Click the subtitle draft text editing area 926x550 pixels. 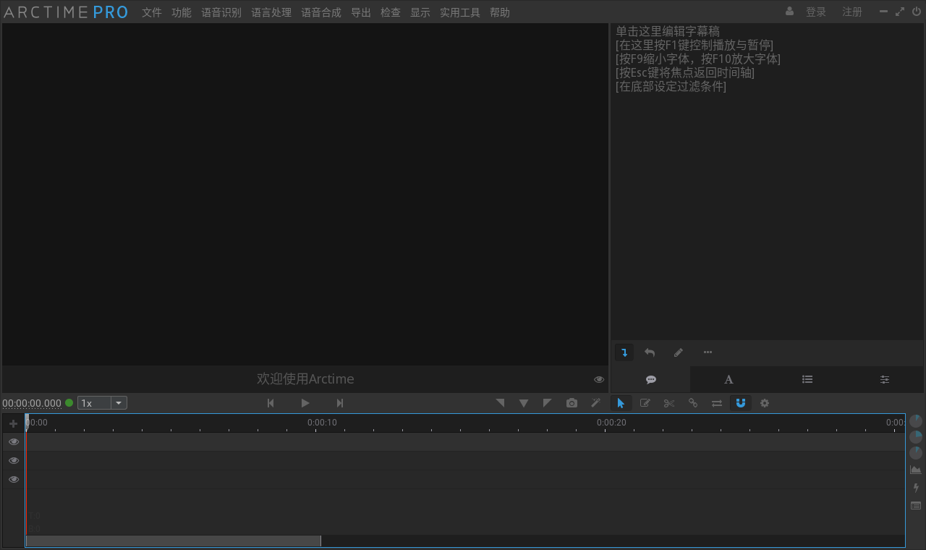(767, 181)
